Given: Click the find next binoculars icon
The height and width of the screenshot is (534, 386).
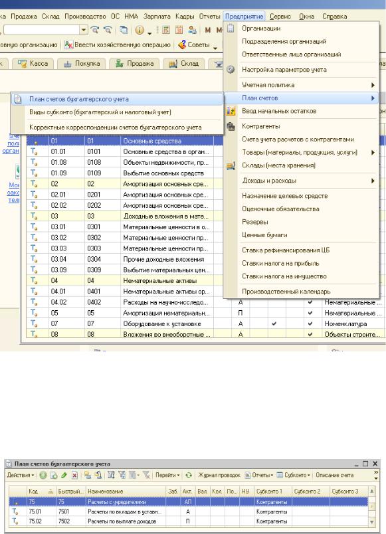Looking at the screenshot, I should pyautogui.click(x=95, y=30).
